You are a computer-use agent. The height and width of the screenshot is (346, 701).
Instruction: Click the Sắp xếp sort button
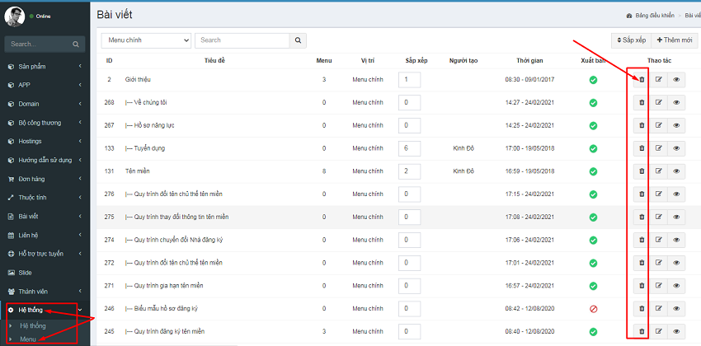tap(630, 40)
